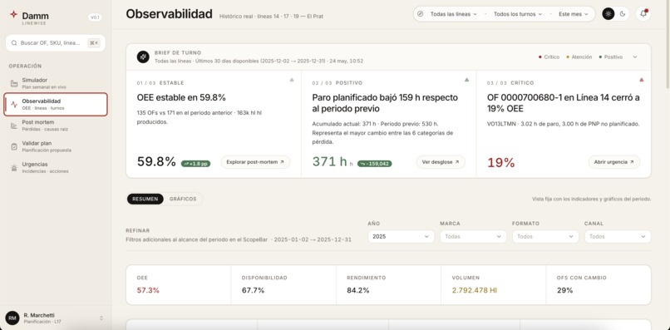Switch to the Gráficos tab
670x330 pixels.
coord(183,199)
